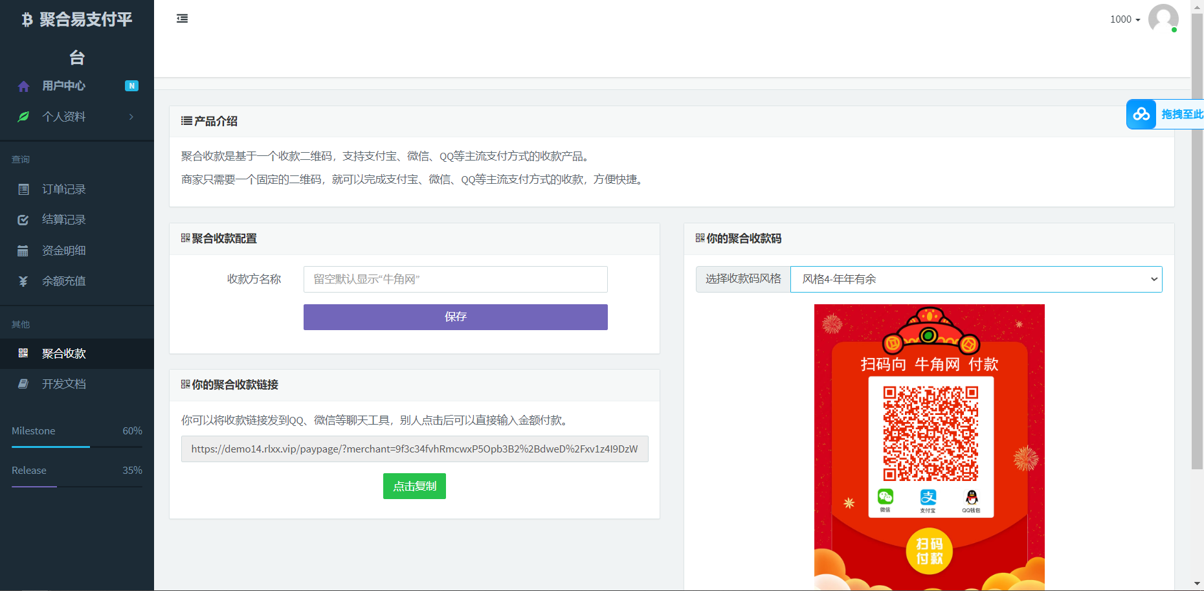Image resolution: width=1204 pixels, height=591 pixels.
Task: Click the yen icon beside 余额充值
Action: point(23,281)
